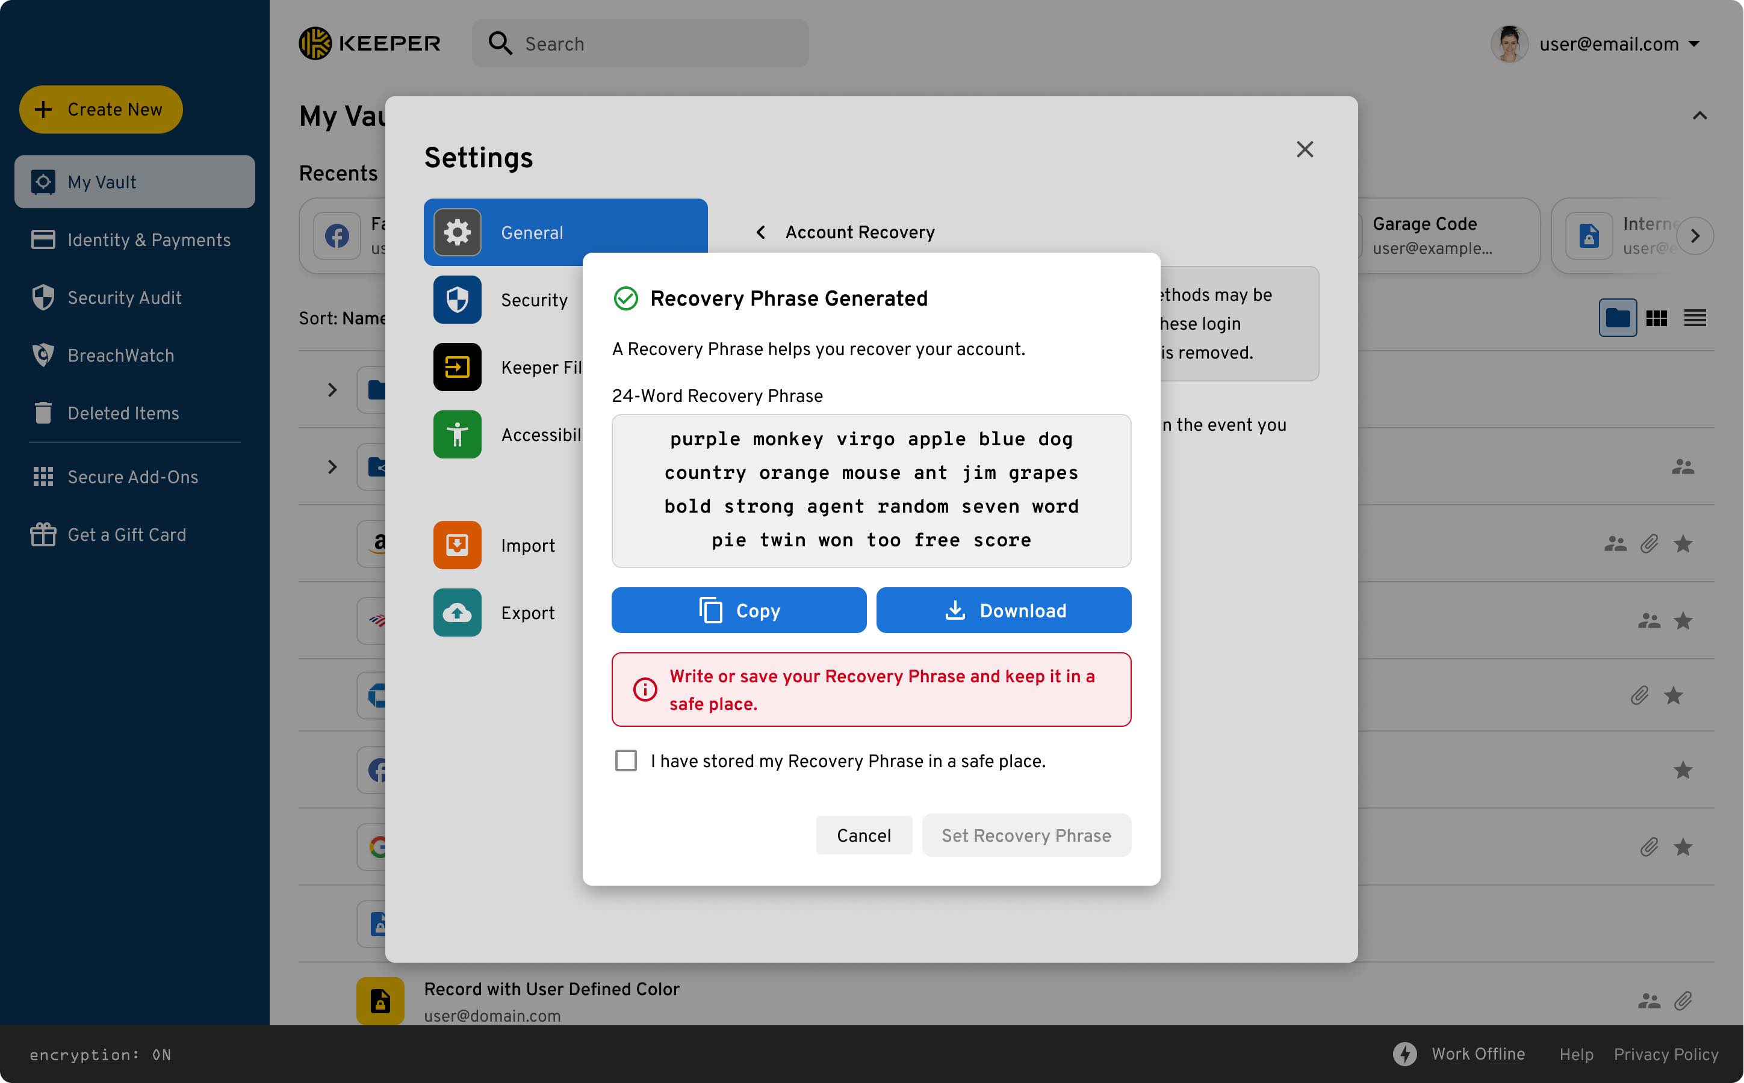Expand the first folder row chevron

point(332,390)
